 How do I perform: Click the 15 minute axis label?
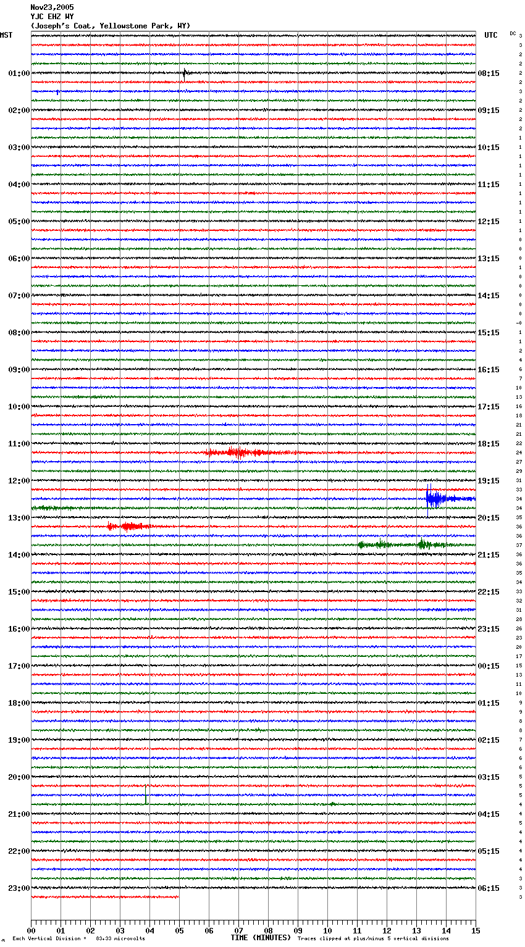[476, 931]
